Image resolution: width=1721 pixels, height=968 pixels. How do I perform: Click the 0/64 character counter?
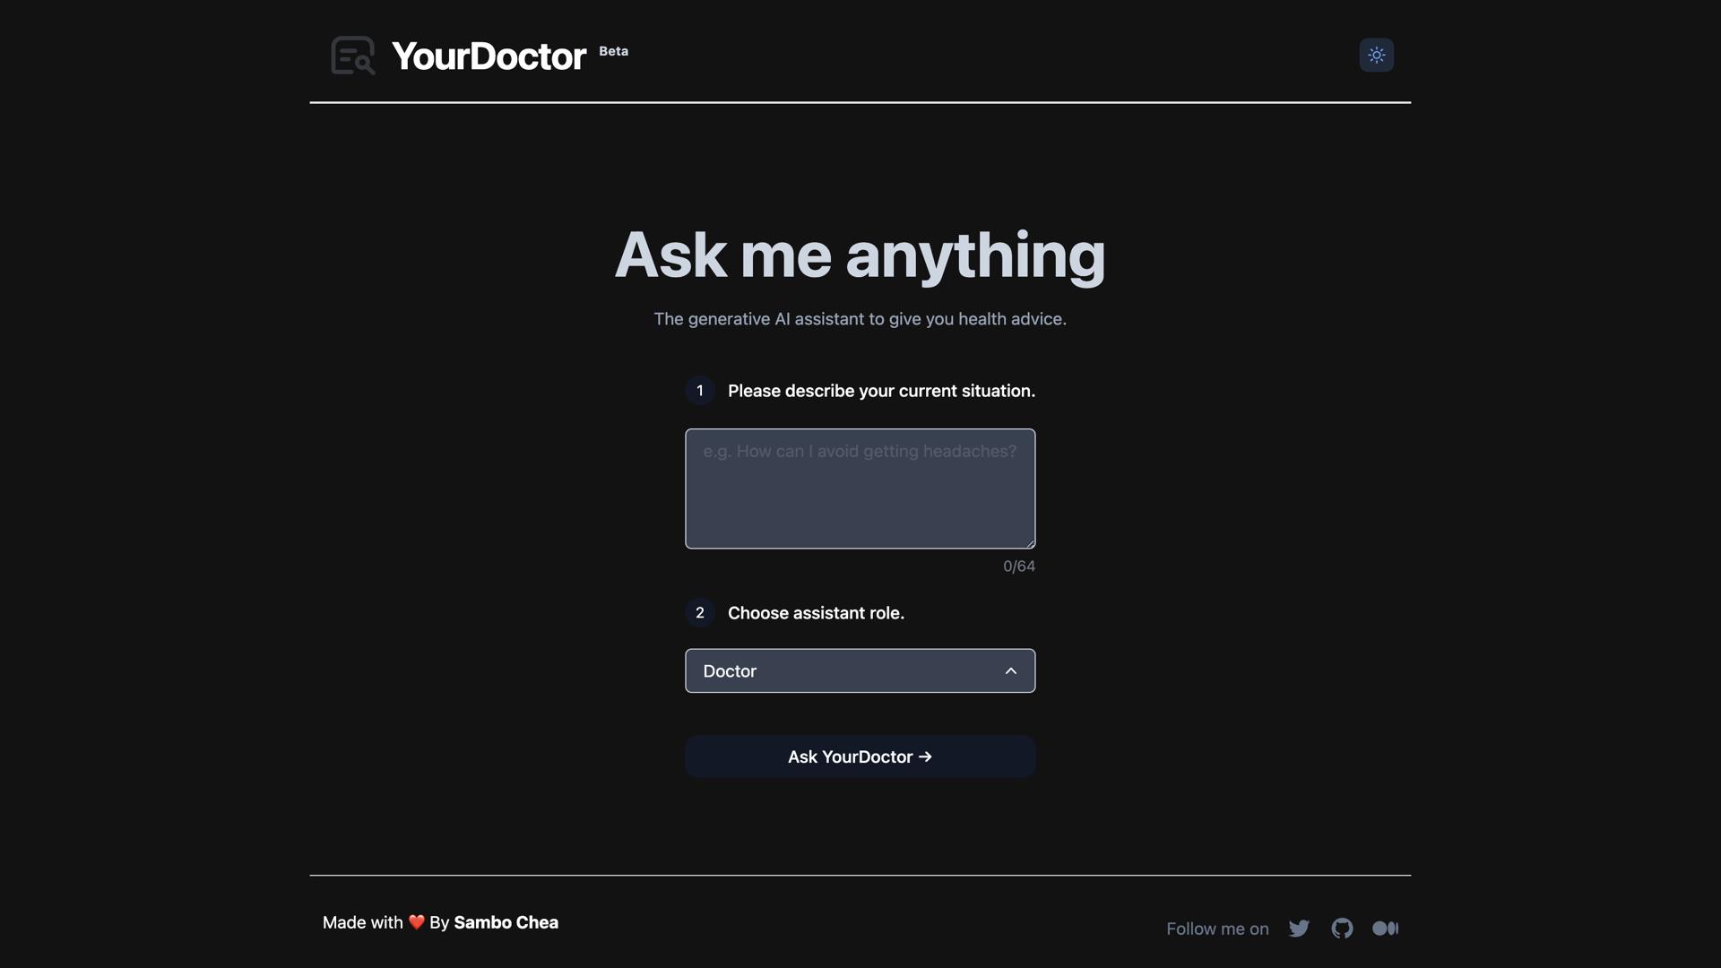[1018, 566]
